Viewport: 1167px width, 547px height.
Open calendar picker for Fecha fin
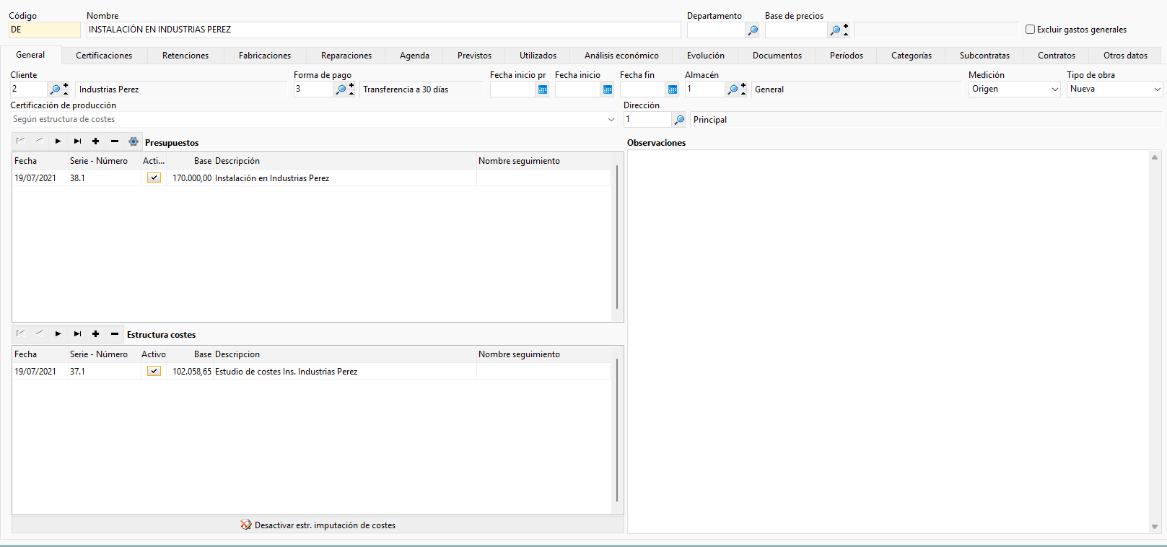click(673, 89)
